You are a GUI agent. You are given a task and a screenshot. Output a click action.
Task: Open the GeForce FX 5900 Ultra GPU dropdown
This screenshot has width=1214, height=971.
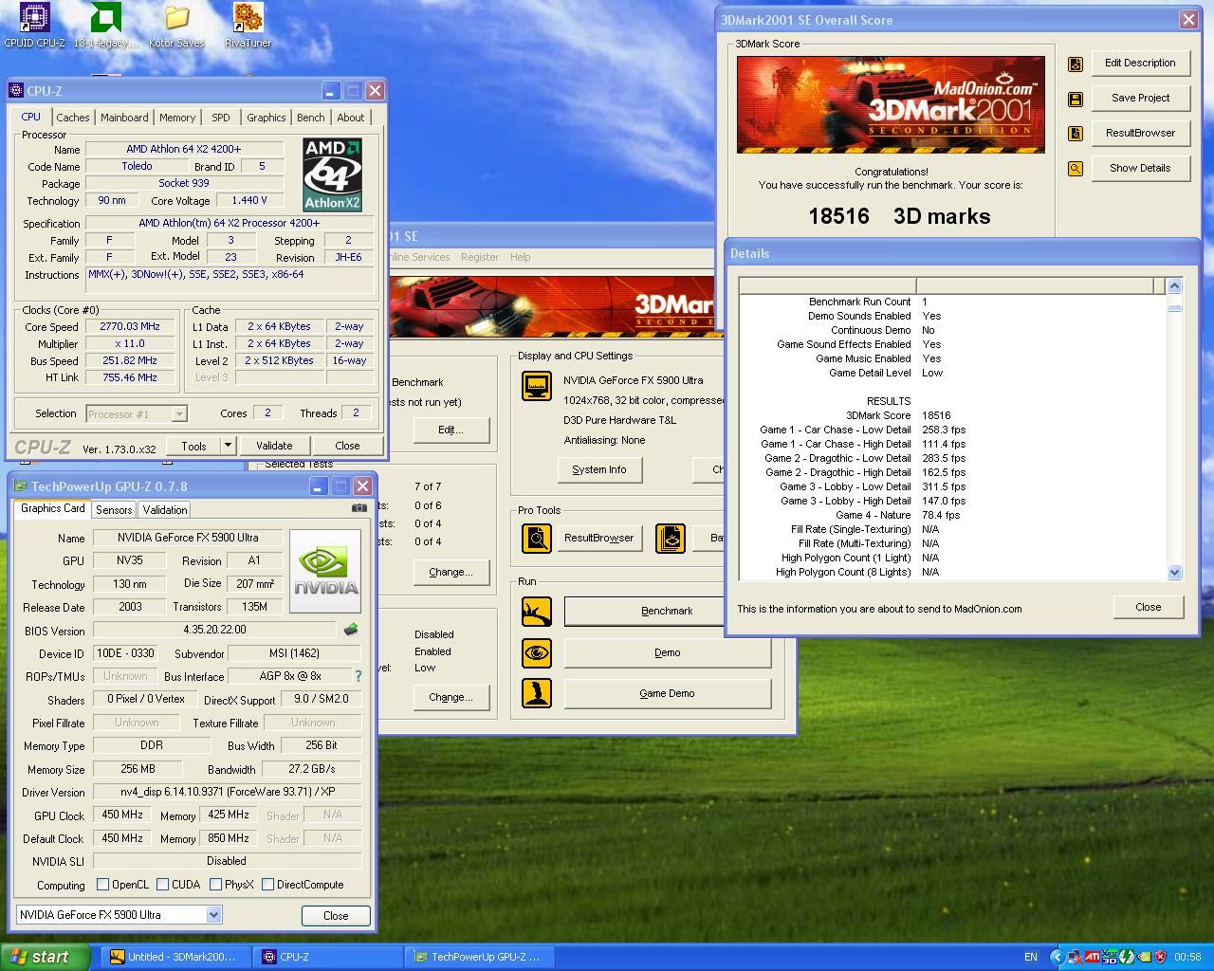pyautogui.click(x=213, y=915)
